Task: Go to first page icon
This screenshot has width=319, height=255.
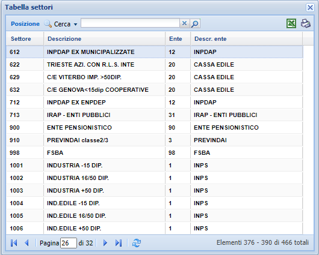Action: pos(14,242)
